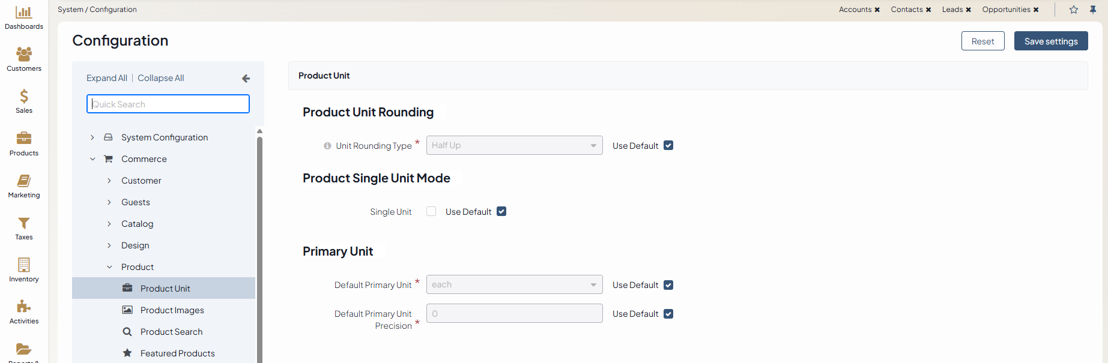Open the Customers sidebar icon
The image size is (1108, 363).
[24, 55]
